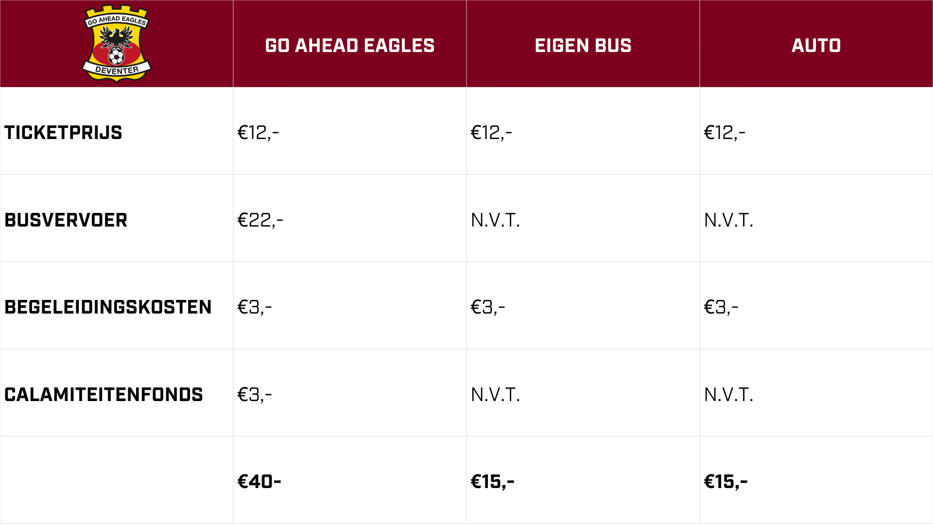The width and height of the screenshot is (933, 525).
Task: Select €3,- begeleidingskosten under Go Ahead Eagles
Action: [255, 307]
